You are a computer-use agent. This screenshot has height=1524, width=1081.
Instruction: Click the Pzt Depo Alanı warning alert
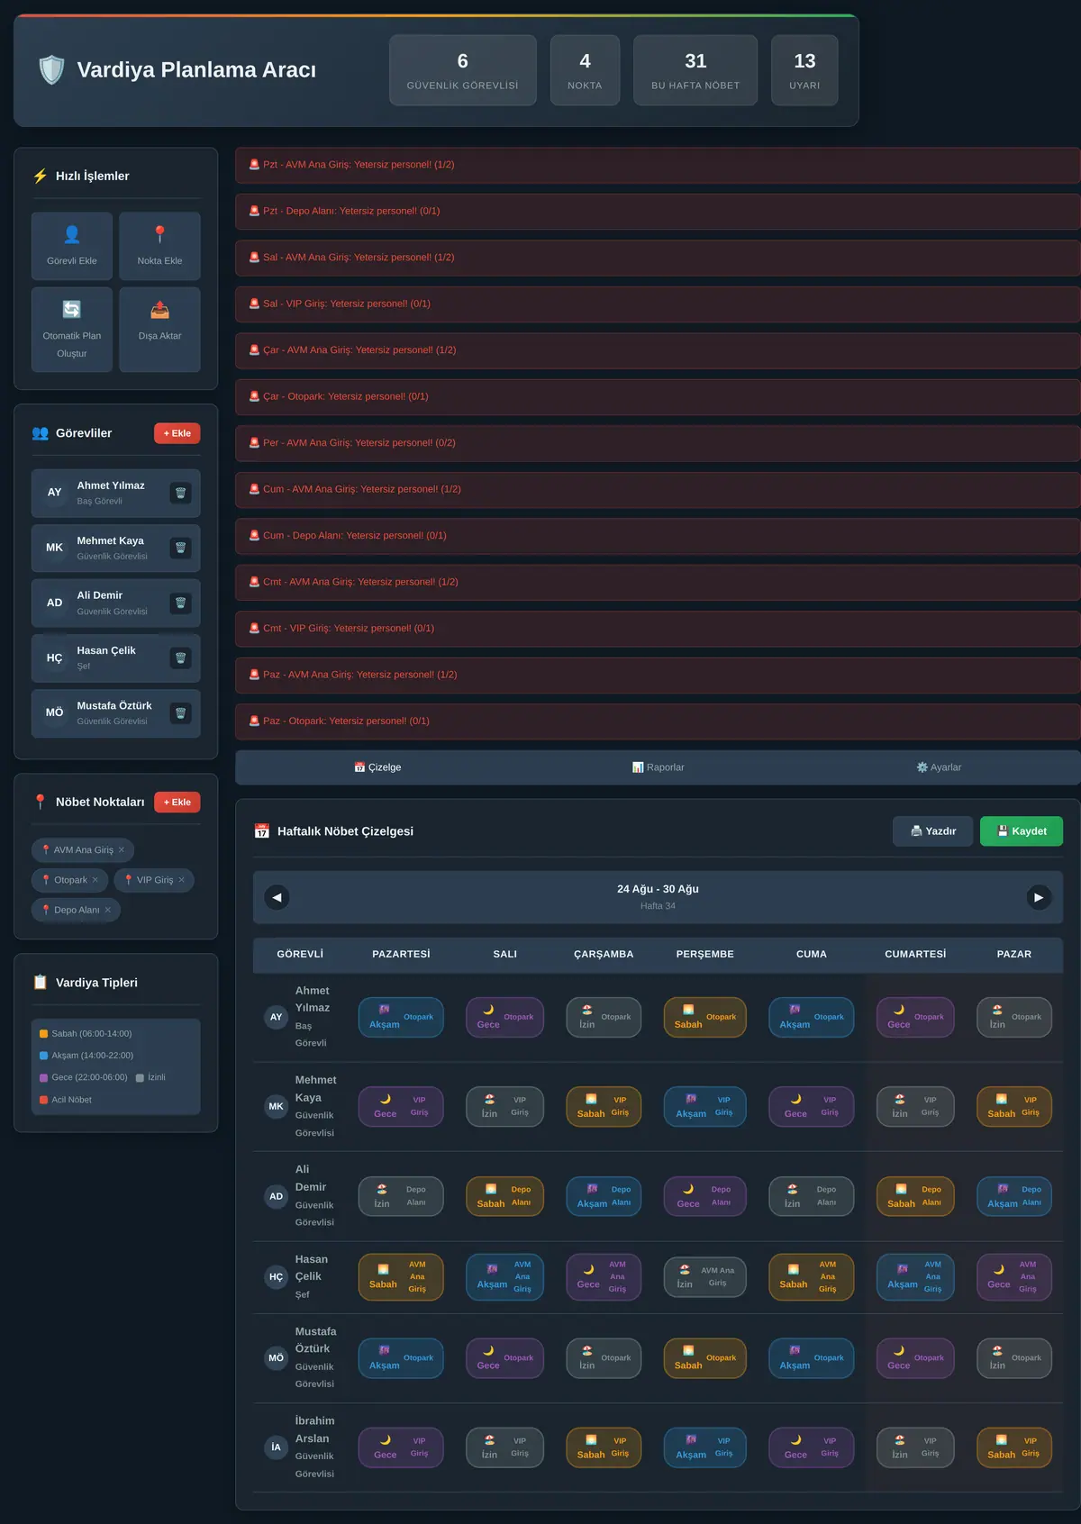[x=658, y=211]
